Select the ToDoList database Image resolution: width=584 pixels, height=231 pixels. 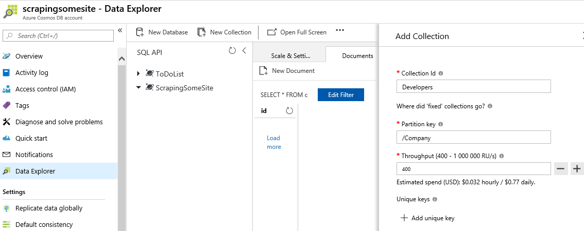click(x=169, y=74)
